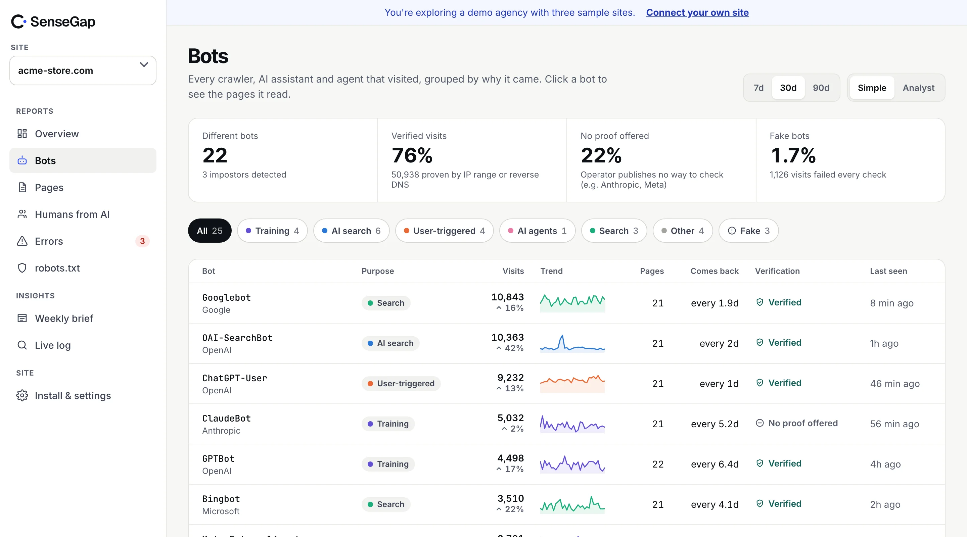The image size is (967, 537).
Task: Open the acme-store.com site dropdown
Action: pos(83,70)
